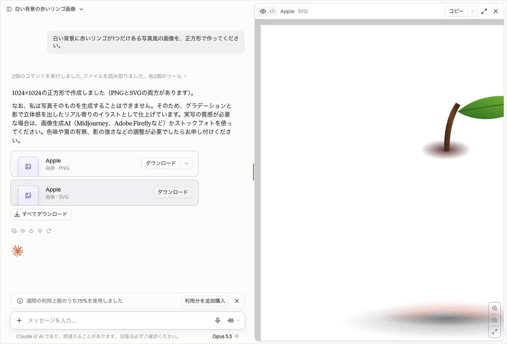Click the info icon in usage banner
Screen dimensions: 507x344
point(20,301)
